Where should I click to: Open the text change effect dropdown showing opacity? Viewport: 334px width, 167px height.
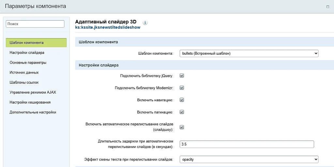coord(249,160)
